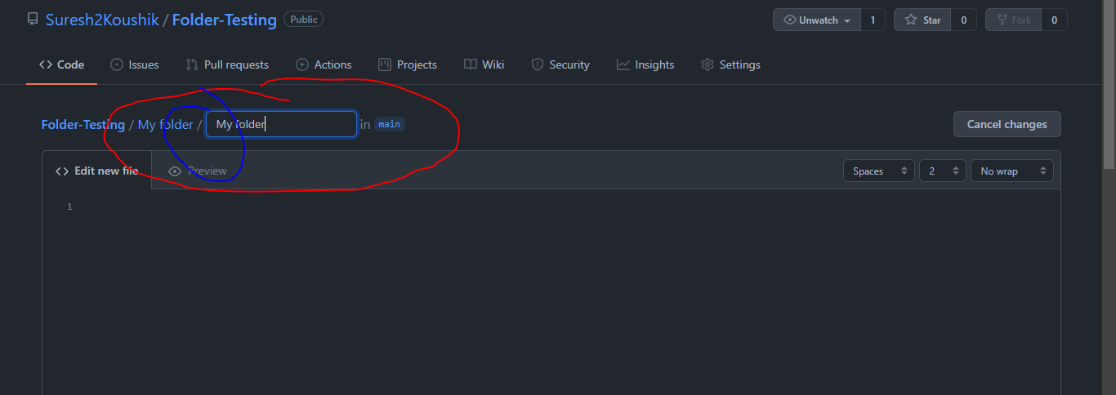Go to the Pull requests tab
The height and width of the screenshot is (395, 1116).
click(227, 64)
